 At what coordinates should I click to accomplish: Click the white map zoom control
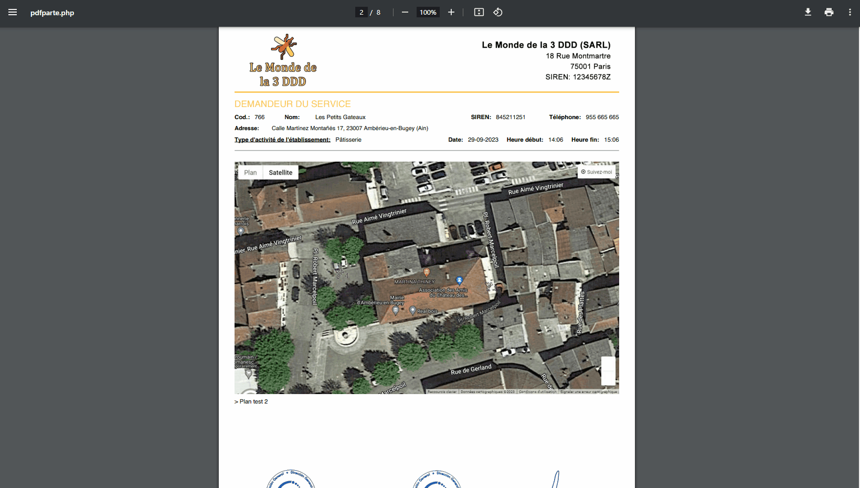click(608, 371)
